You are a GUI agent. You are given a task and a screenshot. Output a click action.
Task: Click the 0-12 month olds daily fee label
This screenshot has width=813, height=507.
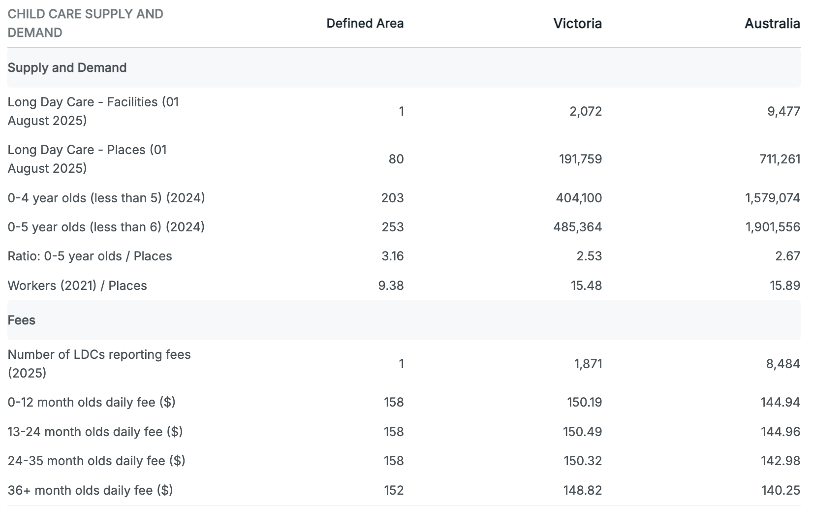[x=92, y=402]
